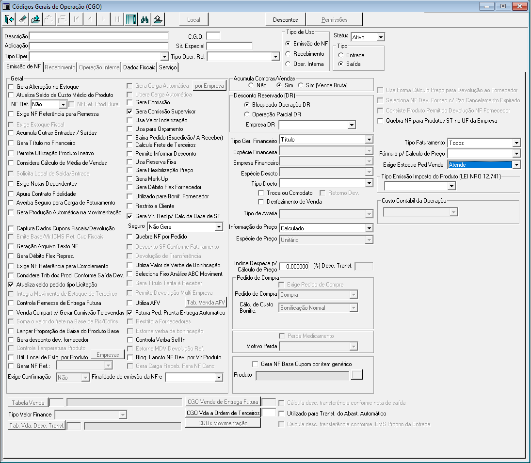The width and height of the screenshot is (531, 463).
Task: Uncheck Gera Comissão Supervisor
Action: [129, 112]
